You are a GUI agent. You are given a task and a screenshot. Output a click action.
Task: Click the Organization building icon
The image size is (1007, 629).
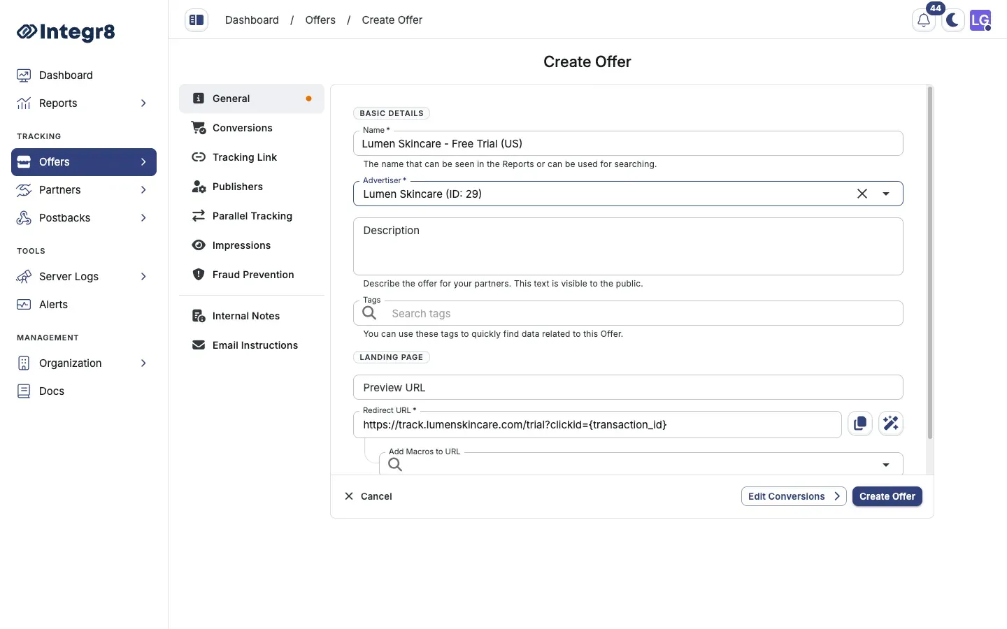[24, 363]
